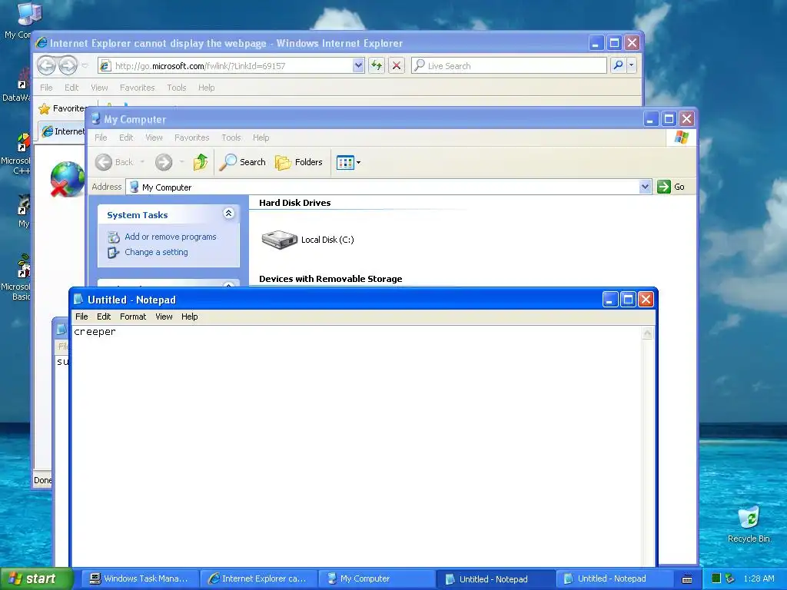Click green Task Manager tray icon
This screenshot has width=787, height=590.
click(716, 578)
